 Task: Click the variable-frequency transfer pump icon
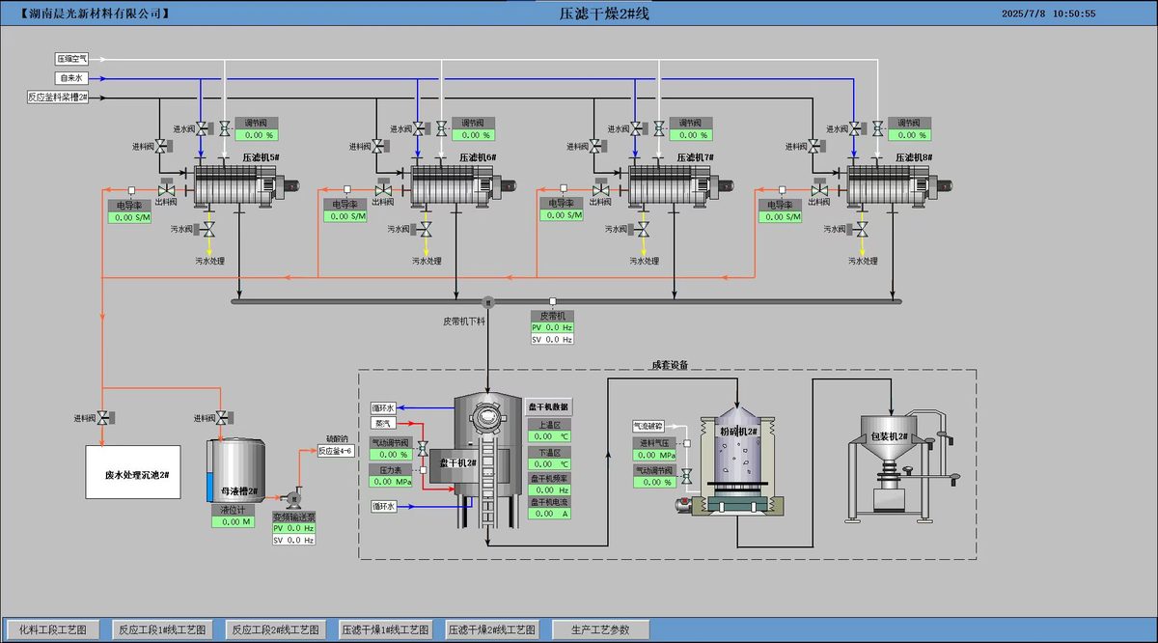pos(293,499)
